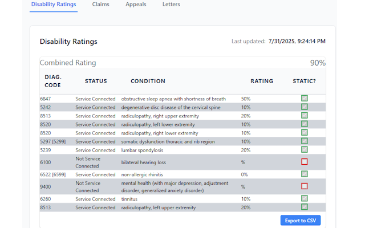365x228 pixels.
Task: Toggle static checkbox for radiculopathy, left lower extremity
Action: tap(304, 124)
